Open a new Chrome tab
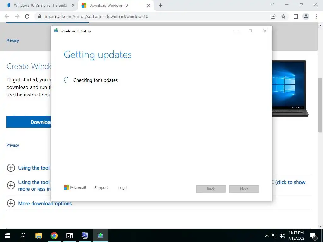323x242 pixels. (x=161, y=6)
